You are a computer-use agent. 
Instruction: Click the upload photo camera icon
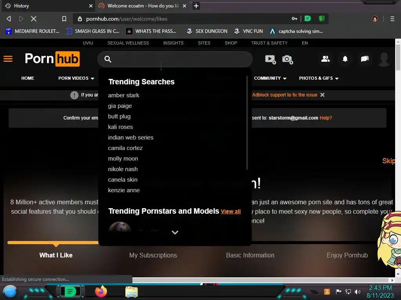coord(287,59)
